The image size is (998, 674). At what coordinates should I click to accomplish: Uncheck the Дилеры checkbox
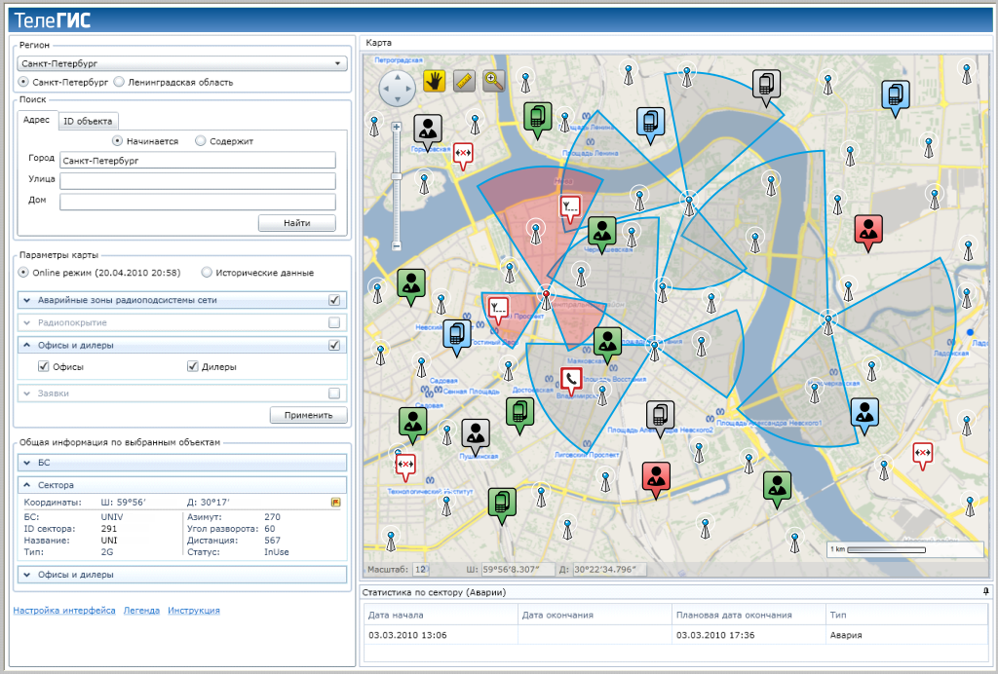[192, 367]
